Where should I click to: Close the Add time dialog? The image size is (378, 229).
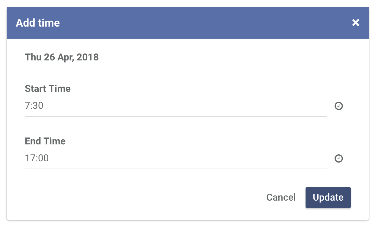click(356, 23)
